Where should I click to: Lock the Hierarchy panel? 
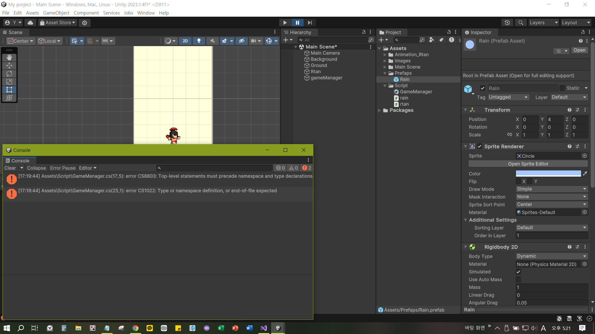[x=364, y=32]
